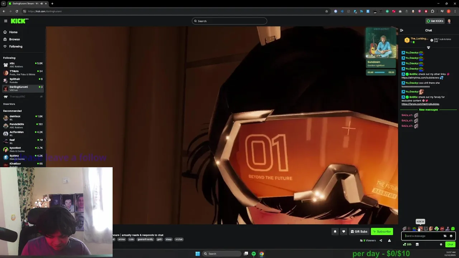Open the channel points 105 balance
459x258 pixels.
(407, 244)
